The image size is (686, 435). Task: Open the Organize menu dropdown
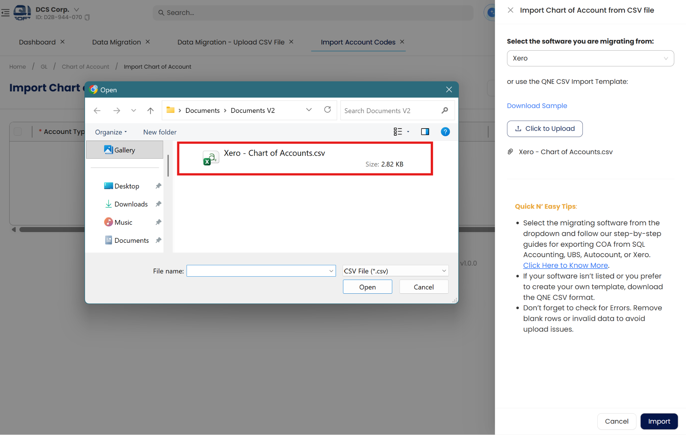[x=111, y=132]
